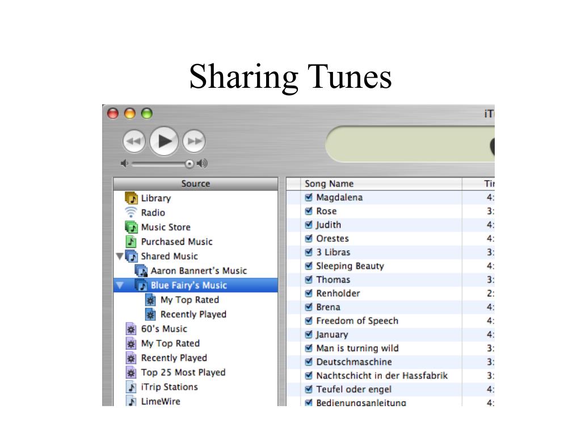Select iTrip Stations playlist
Image resolution: width=581 pixels, height=435 pixels.
169,387
